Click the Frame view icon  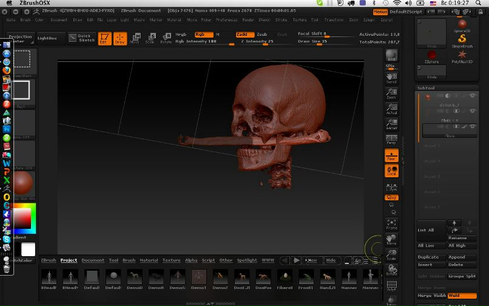[x=391, y=224]
